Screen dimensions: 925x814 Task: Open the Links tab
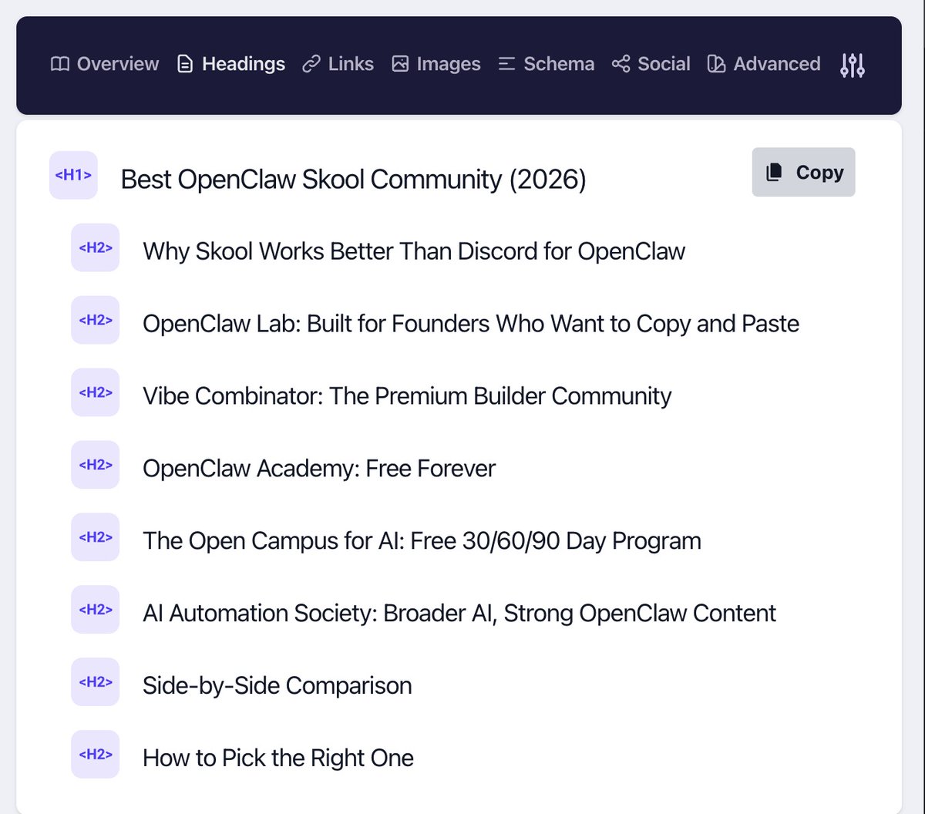click(338, 64)
